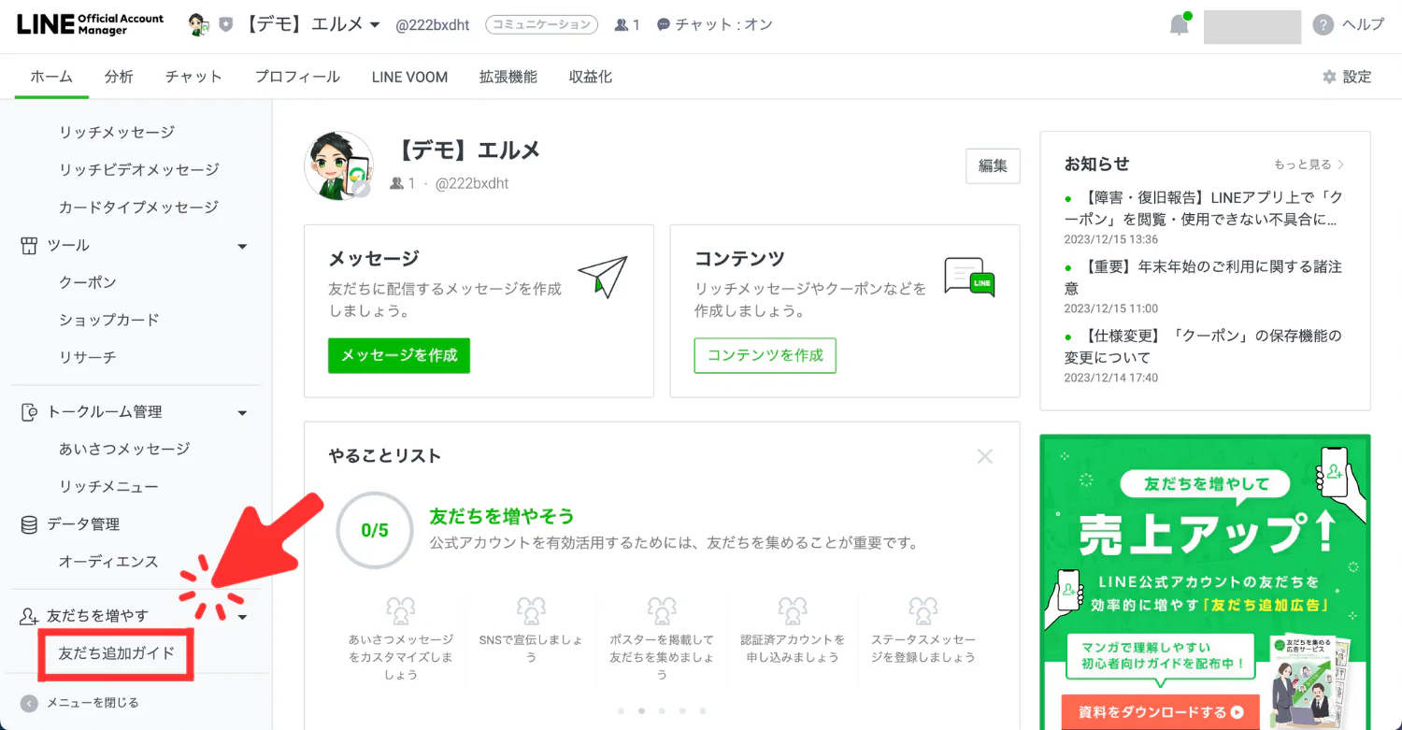Click the コンテンツを作成 button
This screenshot has height=730, width=1402.
coord(765,356)
